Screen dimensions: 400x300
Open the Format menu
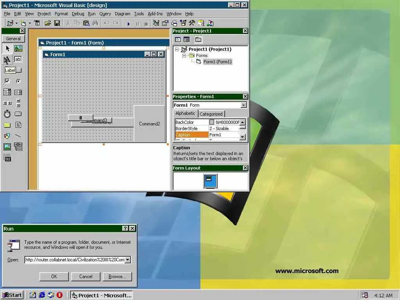point(61,14)
